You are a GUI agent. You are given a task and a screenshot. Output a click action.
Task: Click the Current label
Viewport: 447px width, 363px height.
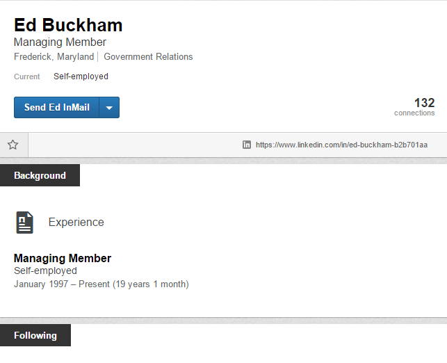pos(27,76)
